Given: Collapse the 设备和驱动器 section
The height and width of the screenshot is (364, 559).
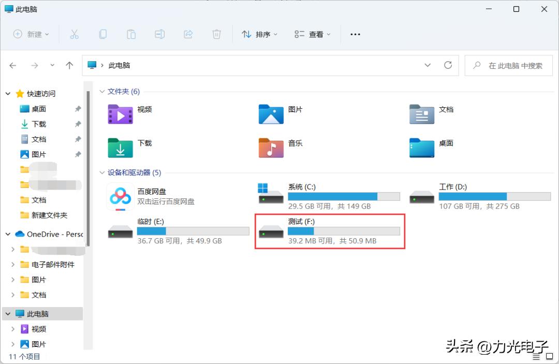Looking at the screenshot, I should click(x=102, y=172).
